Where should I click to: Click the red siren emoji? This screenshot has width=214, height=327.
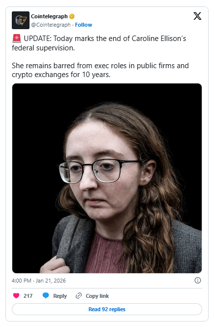pyautogui.click(x=17, y=39)
